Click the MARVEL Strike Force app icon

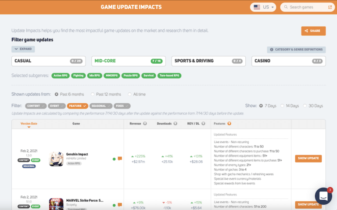point(56,204)
